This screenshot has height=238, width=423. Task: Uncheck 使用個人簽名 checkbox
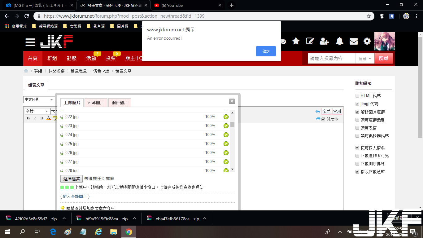(358, 148)
